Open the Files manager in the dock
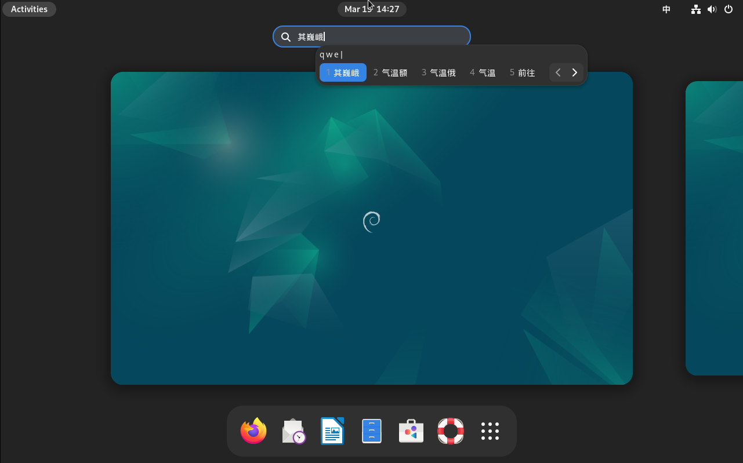Image resolution: width=743 pixels, height=463 pixels. 372,431
